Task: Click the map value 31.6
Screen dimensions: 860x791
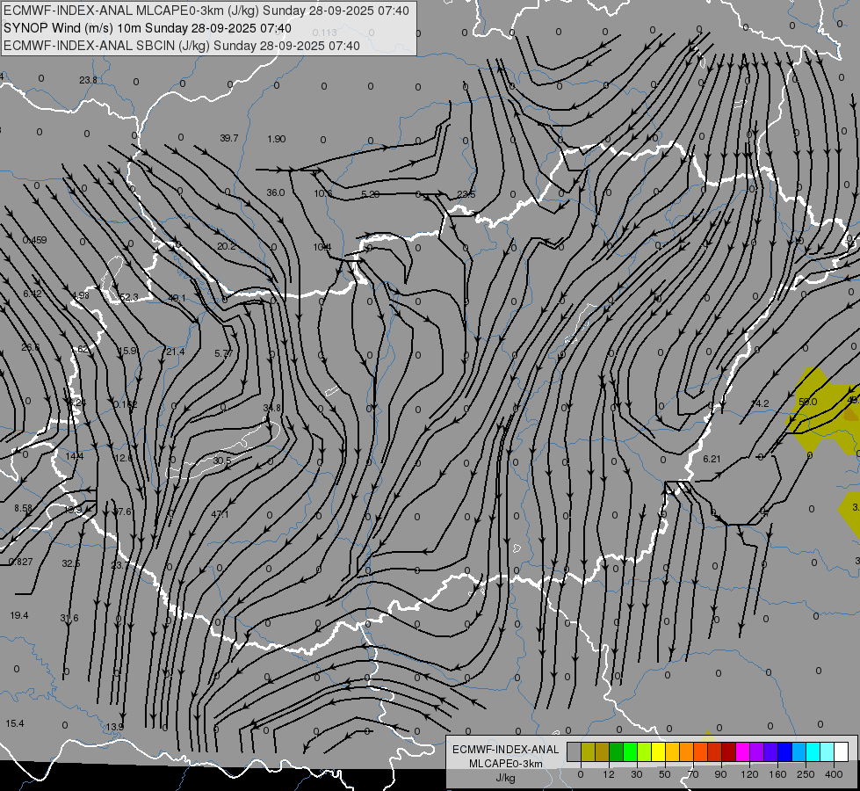Action: coord(69,618)
